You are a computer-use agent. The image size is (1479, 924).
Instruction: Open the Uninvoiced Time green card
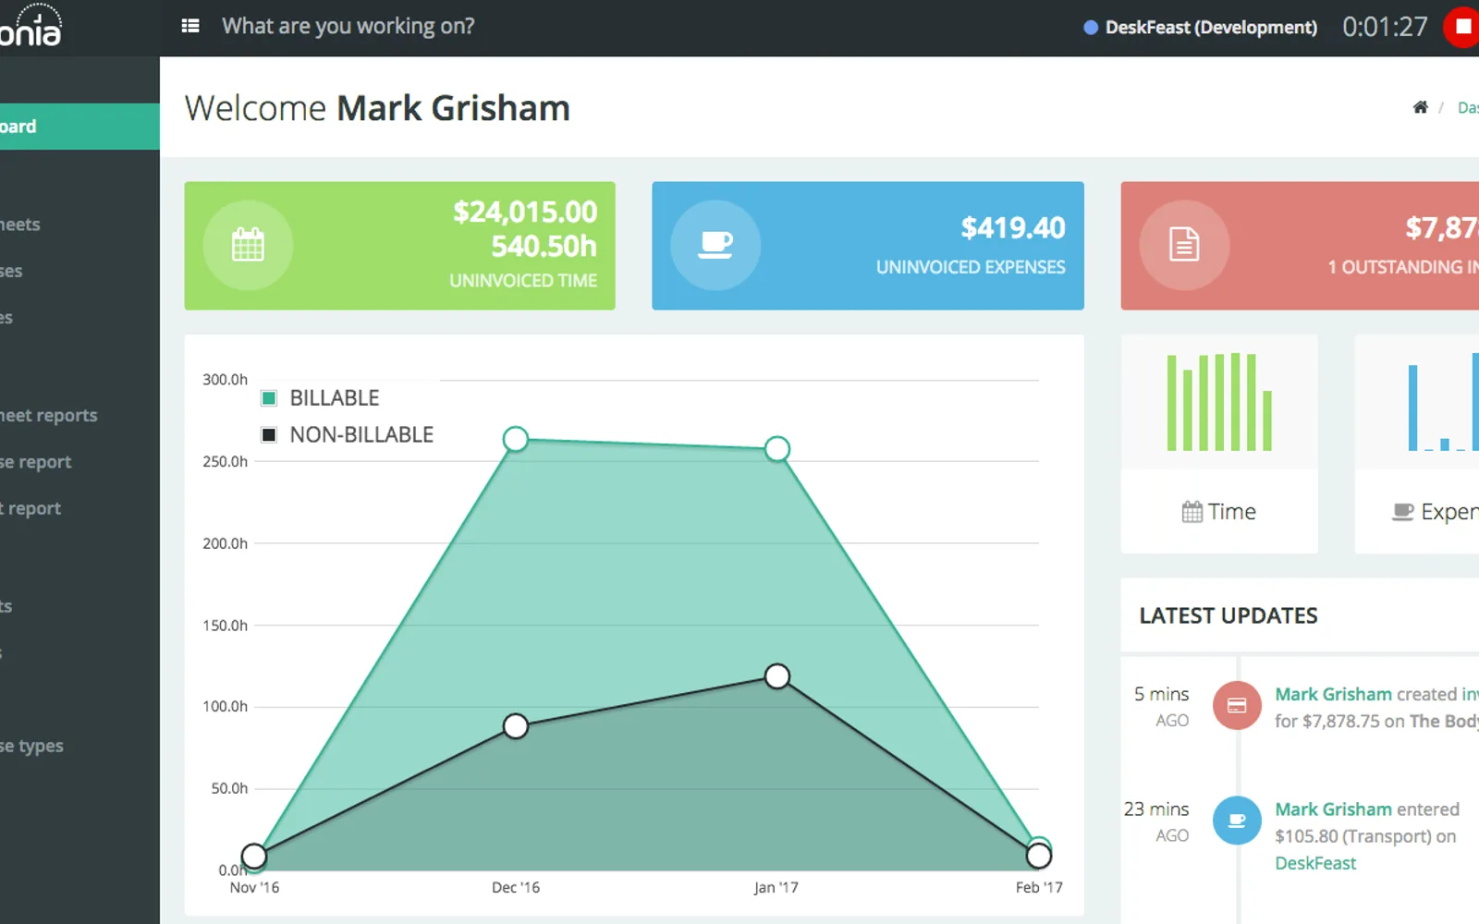tap(399, 246)
